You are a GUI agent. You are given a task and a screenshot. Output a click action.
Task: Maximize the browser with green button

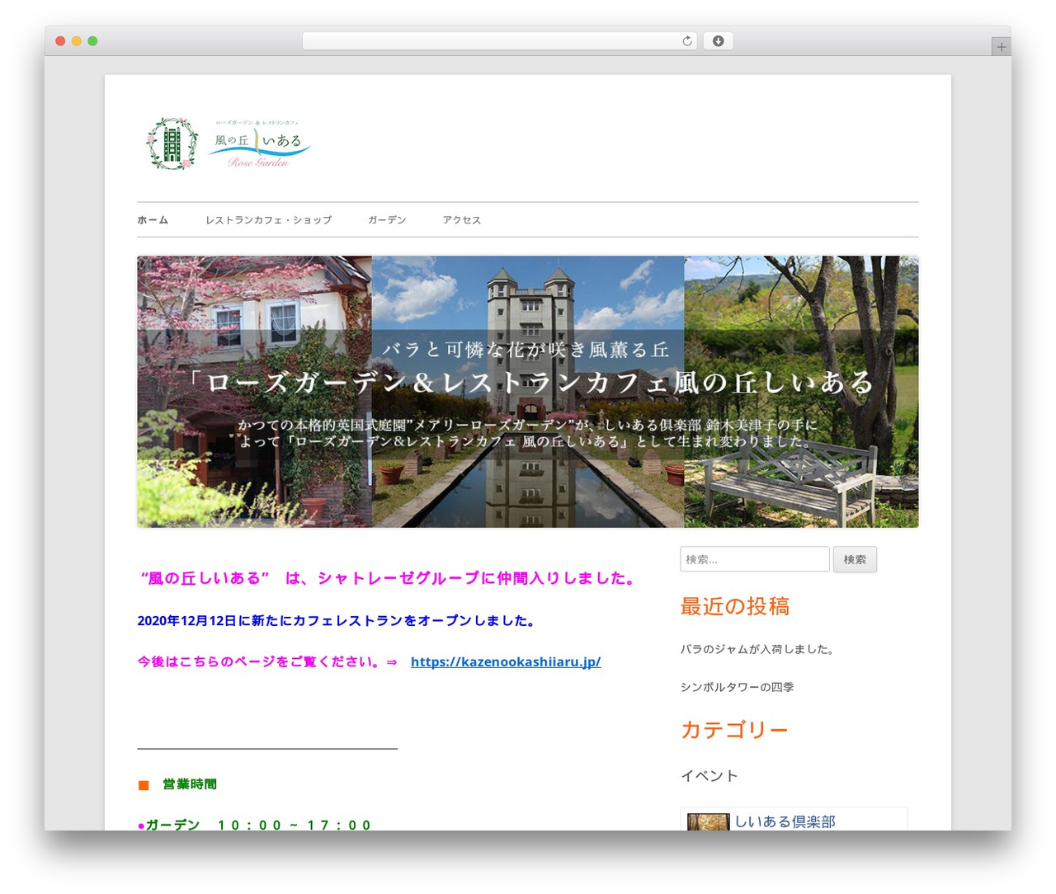click(x=92, y=41)
